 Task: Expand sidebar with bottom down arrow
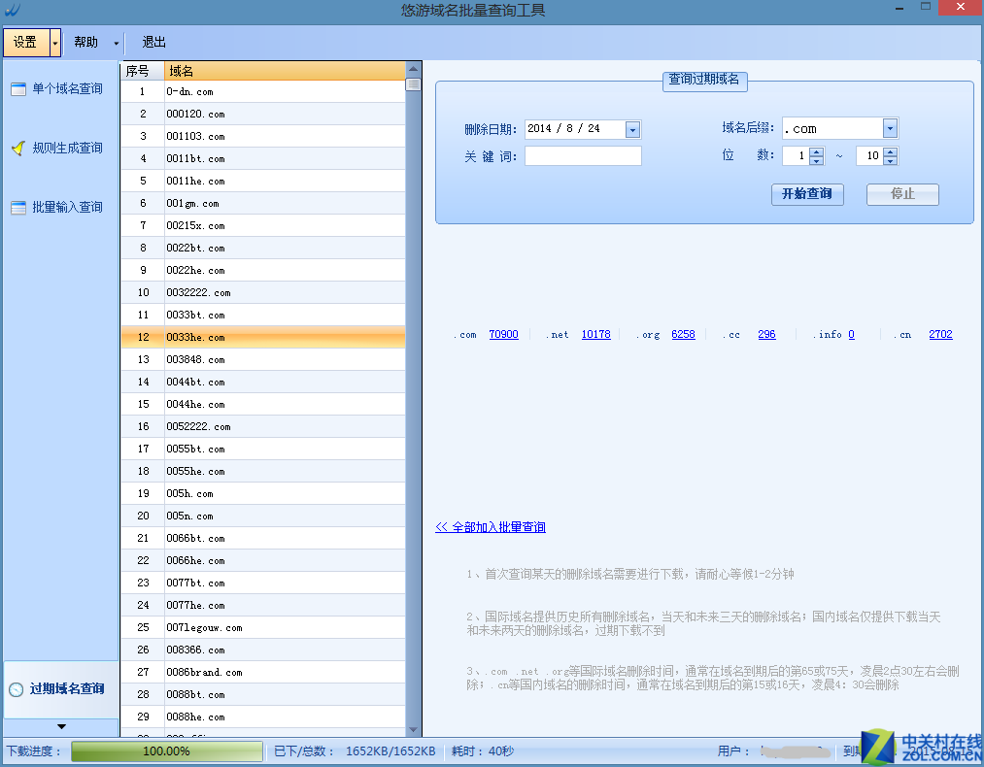61,726
